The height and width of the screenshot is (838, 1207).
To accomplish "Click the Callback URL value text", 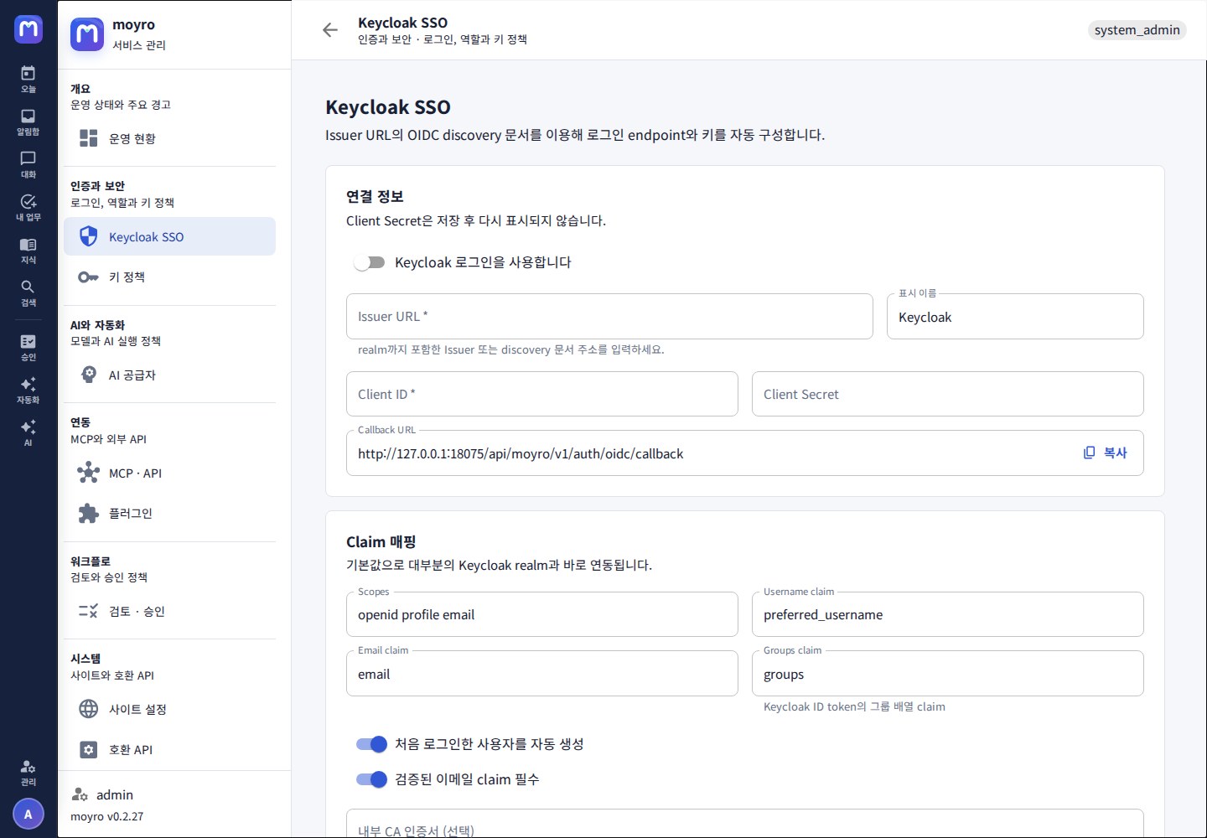I will click(x=521, y=453).
